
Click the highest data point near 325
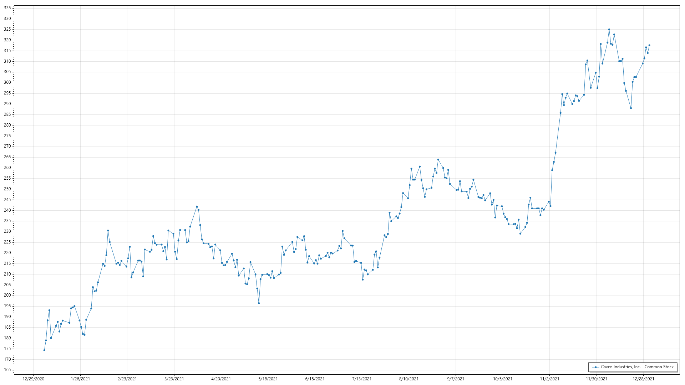pyautogui.click(x=609, y=30)
